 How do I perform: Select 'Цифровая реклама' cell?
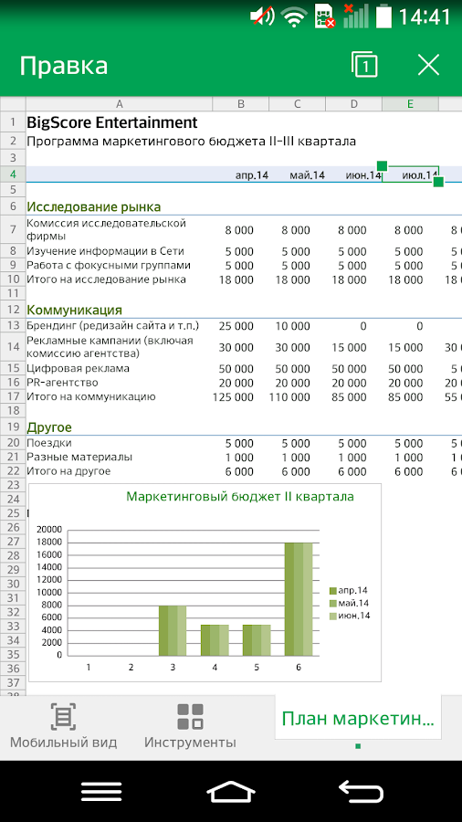click(x=78, y=369)
